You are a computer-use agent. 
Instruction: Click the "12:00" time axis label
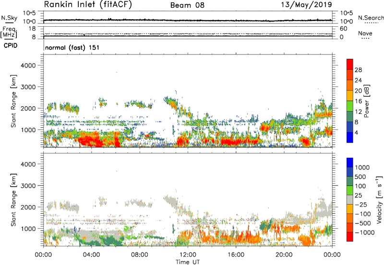pyautogui.click(x=188, y=255)
